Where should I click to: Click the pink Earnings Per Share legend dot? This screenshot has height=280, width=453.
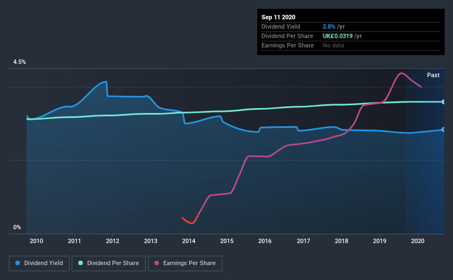tap(157, 263)
